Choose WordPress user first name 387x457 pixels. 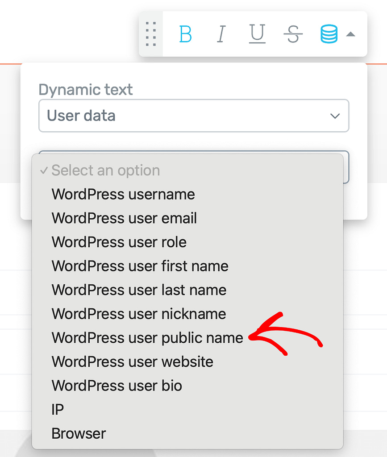point(187,266)
